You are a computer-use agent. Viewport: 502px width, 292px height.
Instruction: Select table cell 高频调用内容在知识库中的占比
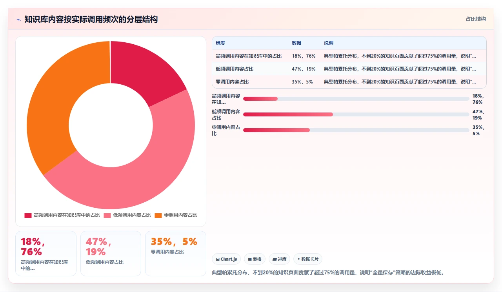(x=249, y=56)
